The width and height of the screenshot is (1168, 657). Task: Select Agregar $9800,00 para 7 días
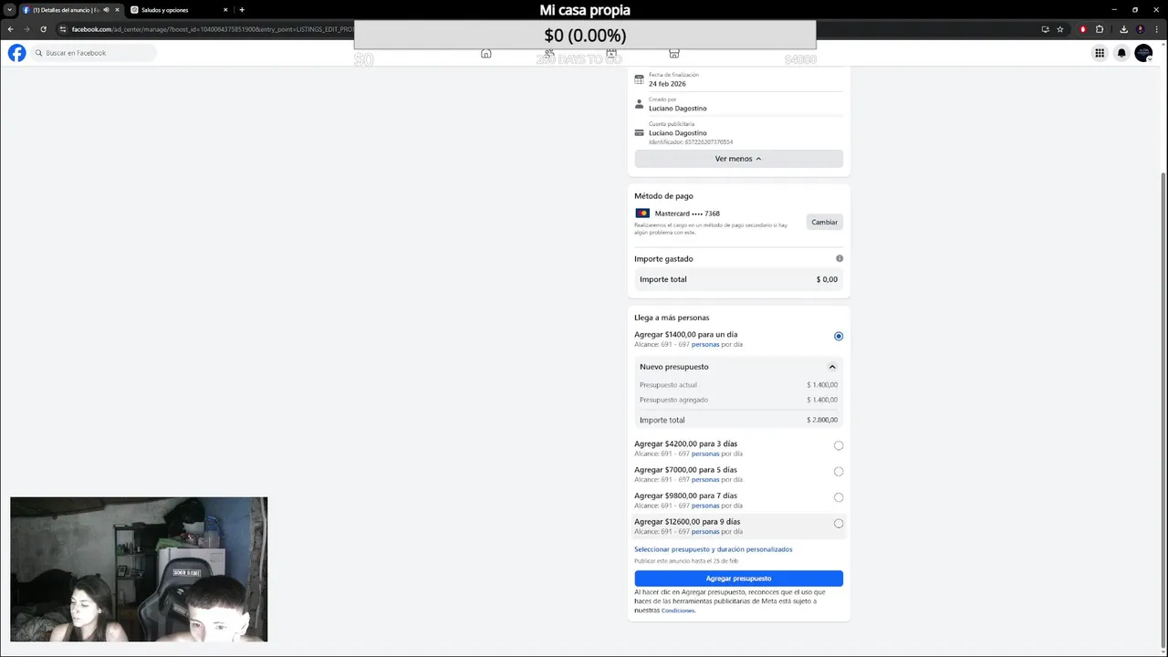839,497
